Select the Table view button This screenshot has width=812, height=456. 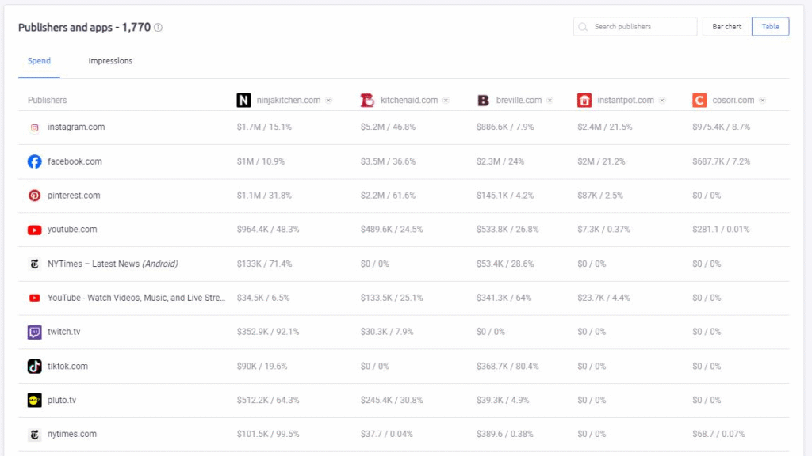point(770,27)
